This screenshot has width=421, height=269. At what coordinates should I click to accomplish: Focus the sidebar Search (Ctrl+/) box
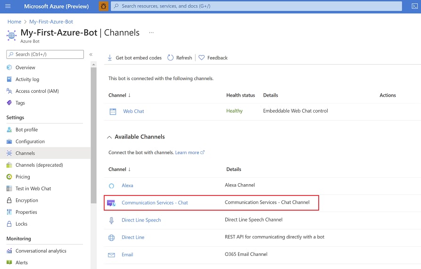(45, 54)
